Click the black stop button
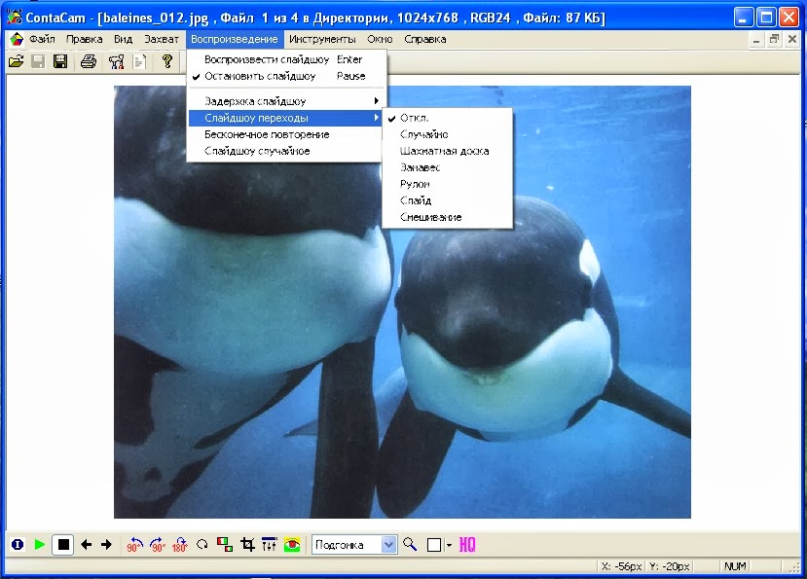807x579 pixels. 63,545
